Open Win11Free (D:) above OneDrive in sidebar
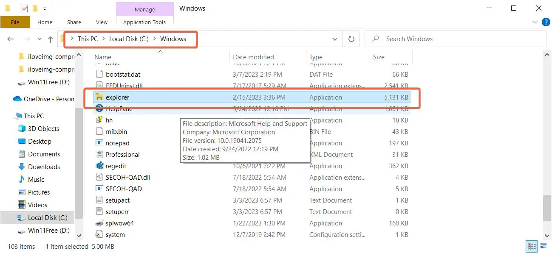Image resolution: width=552 pixels, height=253 pixels. (x=43, y=82)
